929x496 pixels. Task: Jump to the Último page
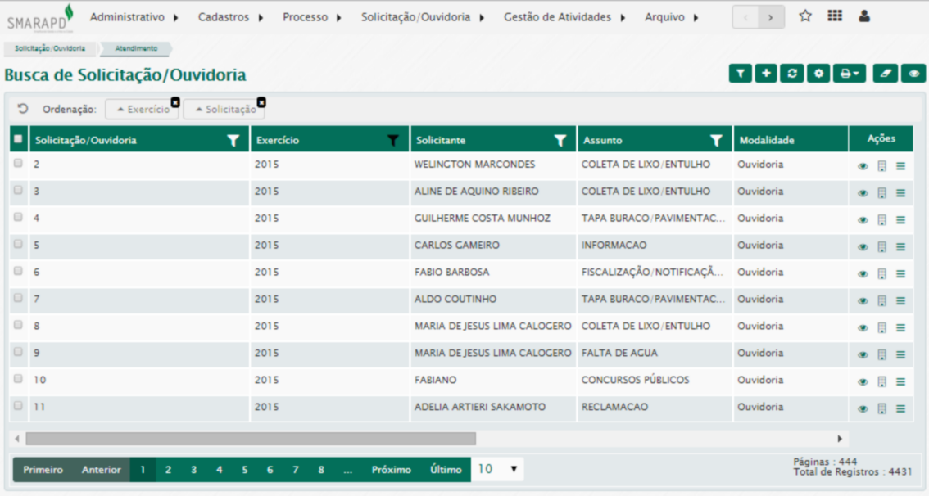[x=446, y=470]
